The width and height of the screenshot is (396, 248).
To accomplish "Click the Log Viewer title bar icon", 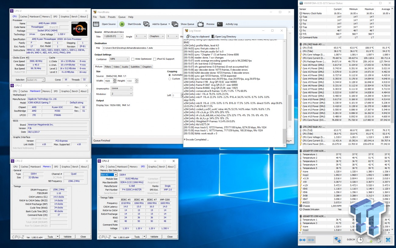I will (186, 30).
